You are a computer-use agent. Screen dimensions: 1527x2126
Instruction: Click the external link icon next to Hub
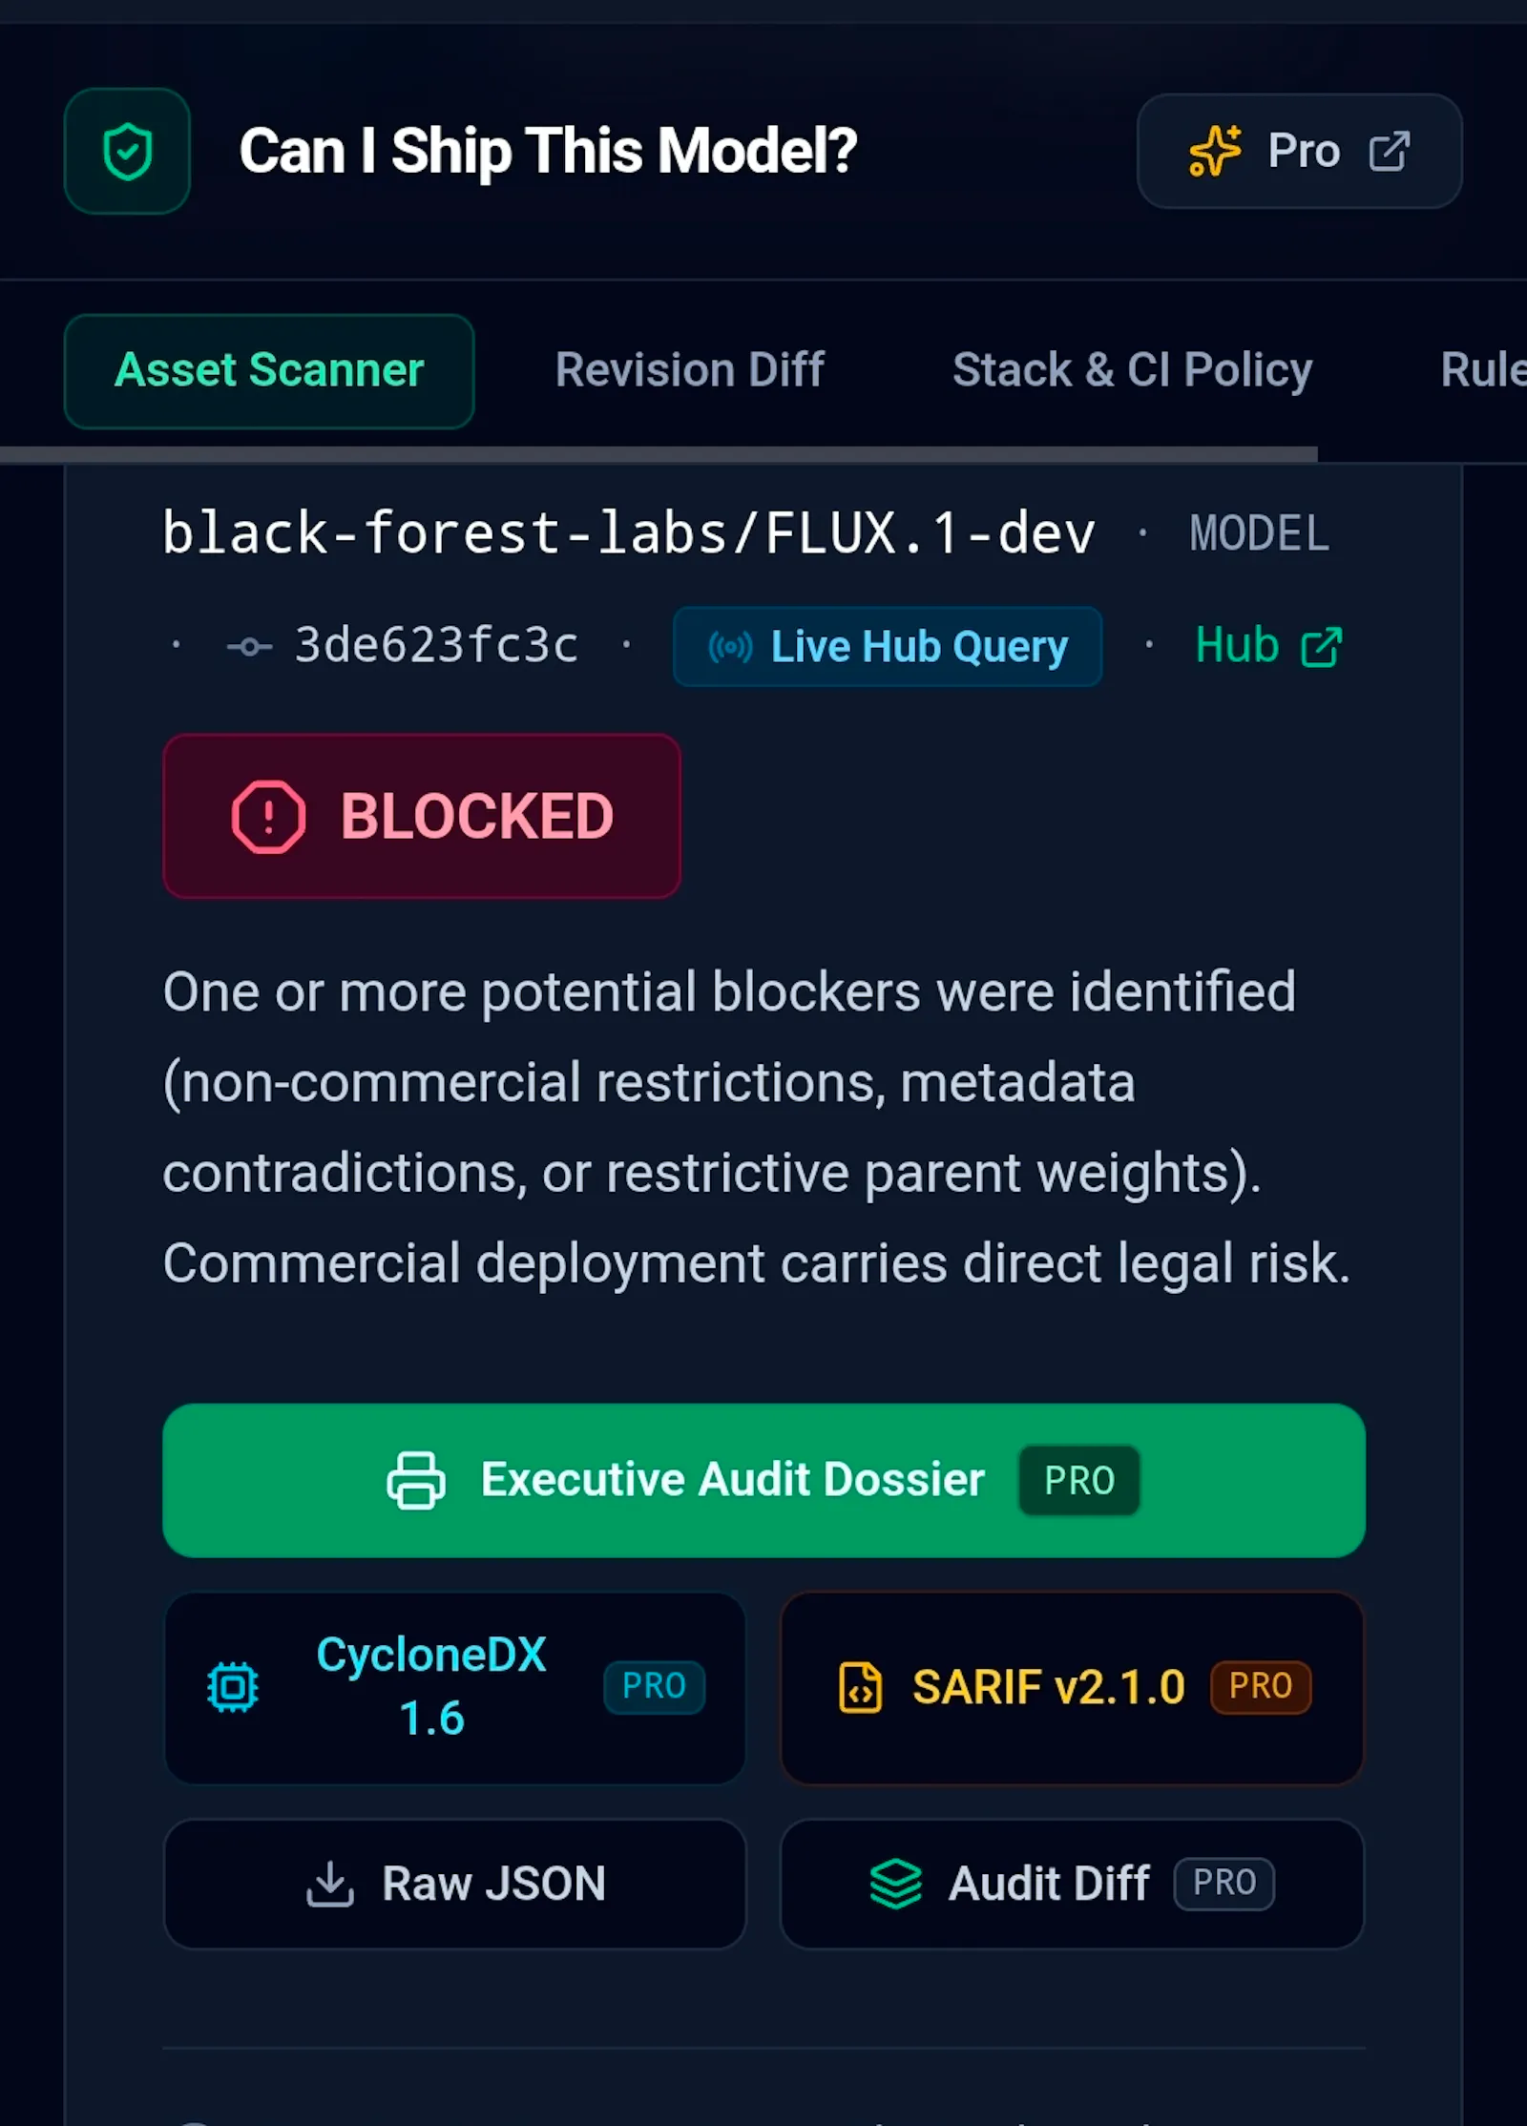pyautogui.click(x=1322, y=647)
